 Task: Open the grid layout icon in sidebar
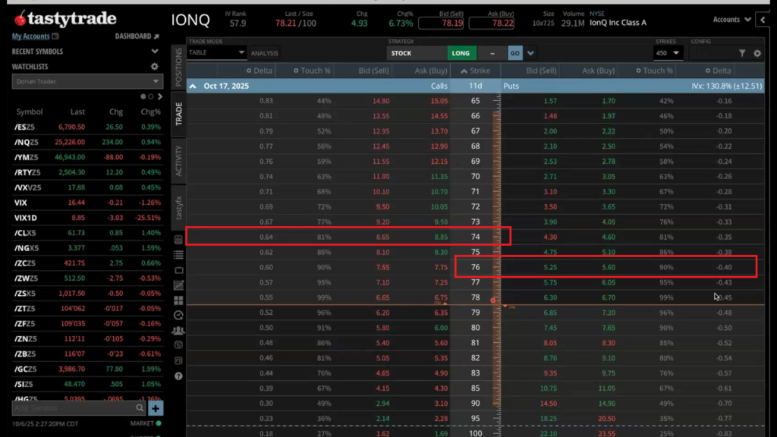[x=178, y=300]
